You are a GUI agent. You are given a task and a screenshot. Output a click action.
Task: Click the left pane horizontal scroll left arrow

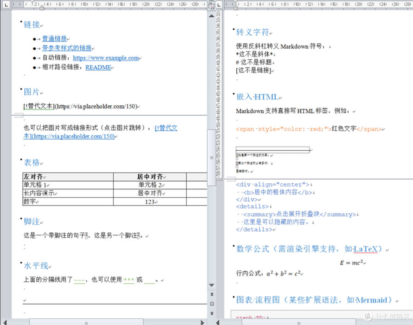[5, 322]
